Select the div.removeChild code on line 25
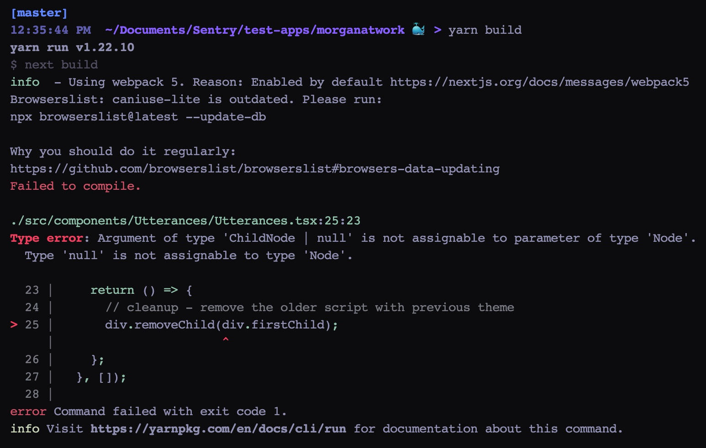The width and height of the screenshot is (706, 448). point(221,325)
